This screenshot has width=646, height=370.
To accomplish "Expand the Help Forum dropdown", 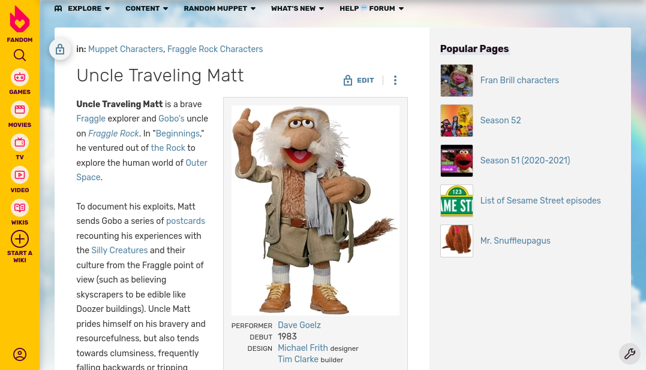I will coord(372,8).
